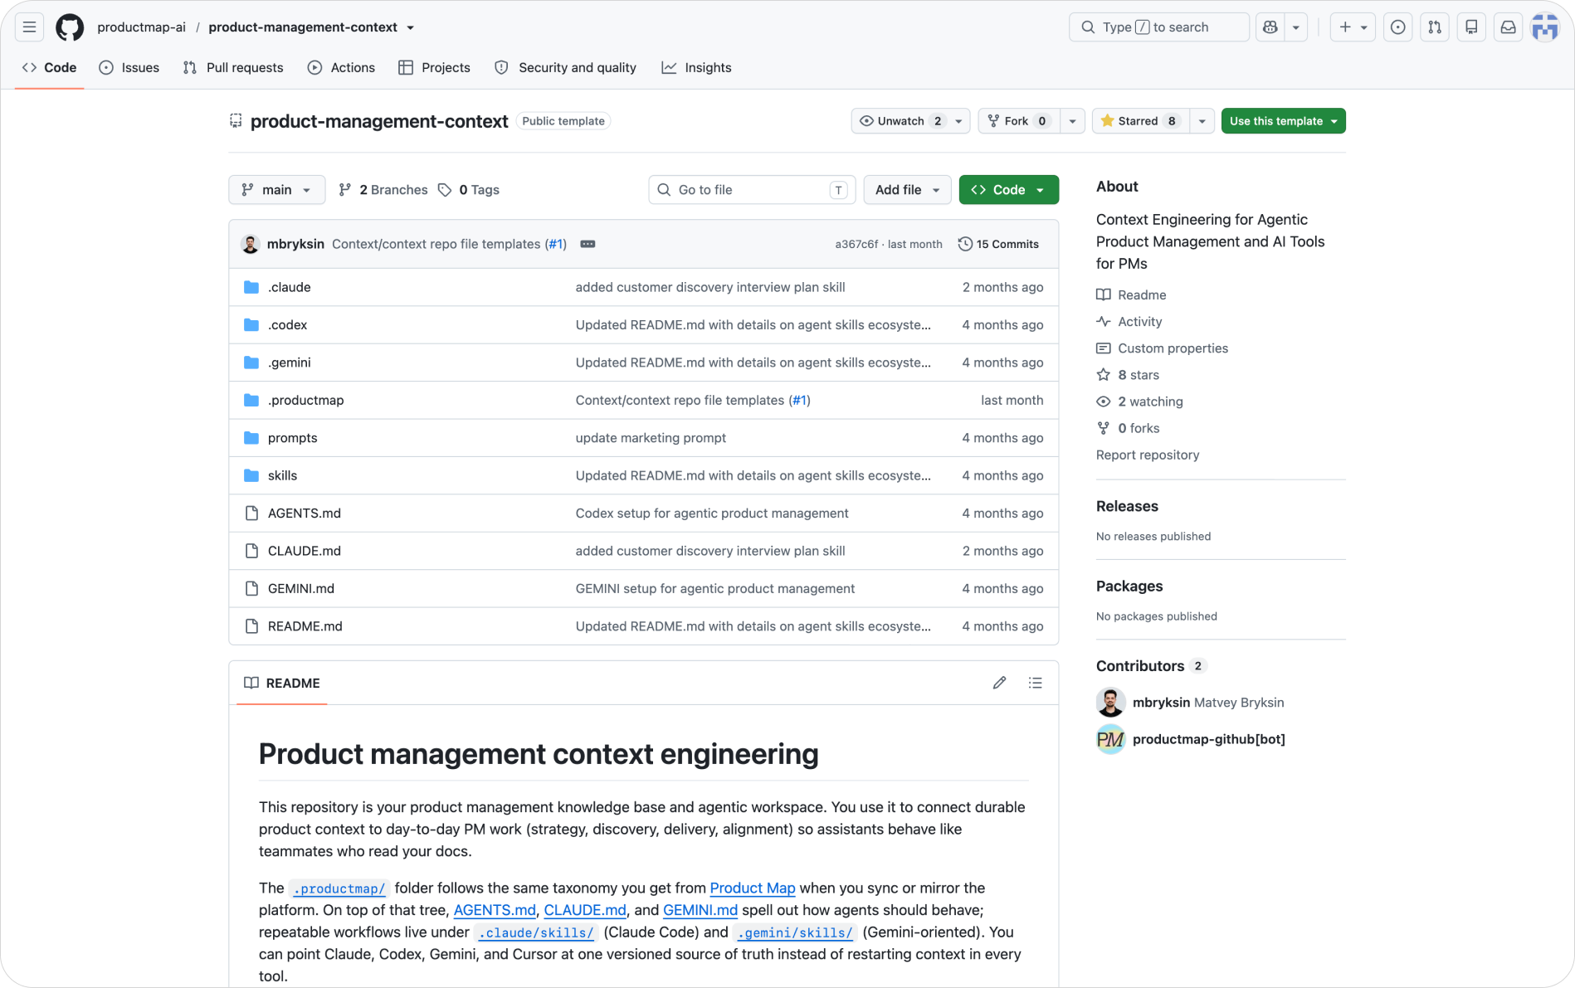The image size is (1575, 988).
Task: Fork the repository
Action: [x=1019, y=121]
